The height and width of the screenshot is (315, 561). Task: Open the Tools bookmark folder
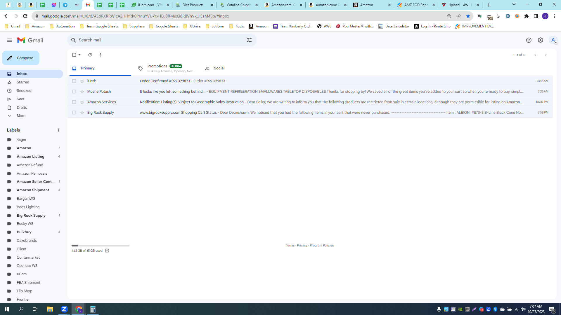[x=237, y=26]
